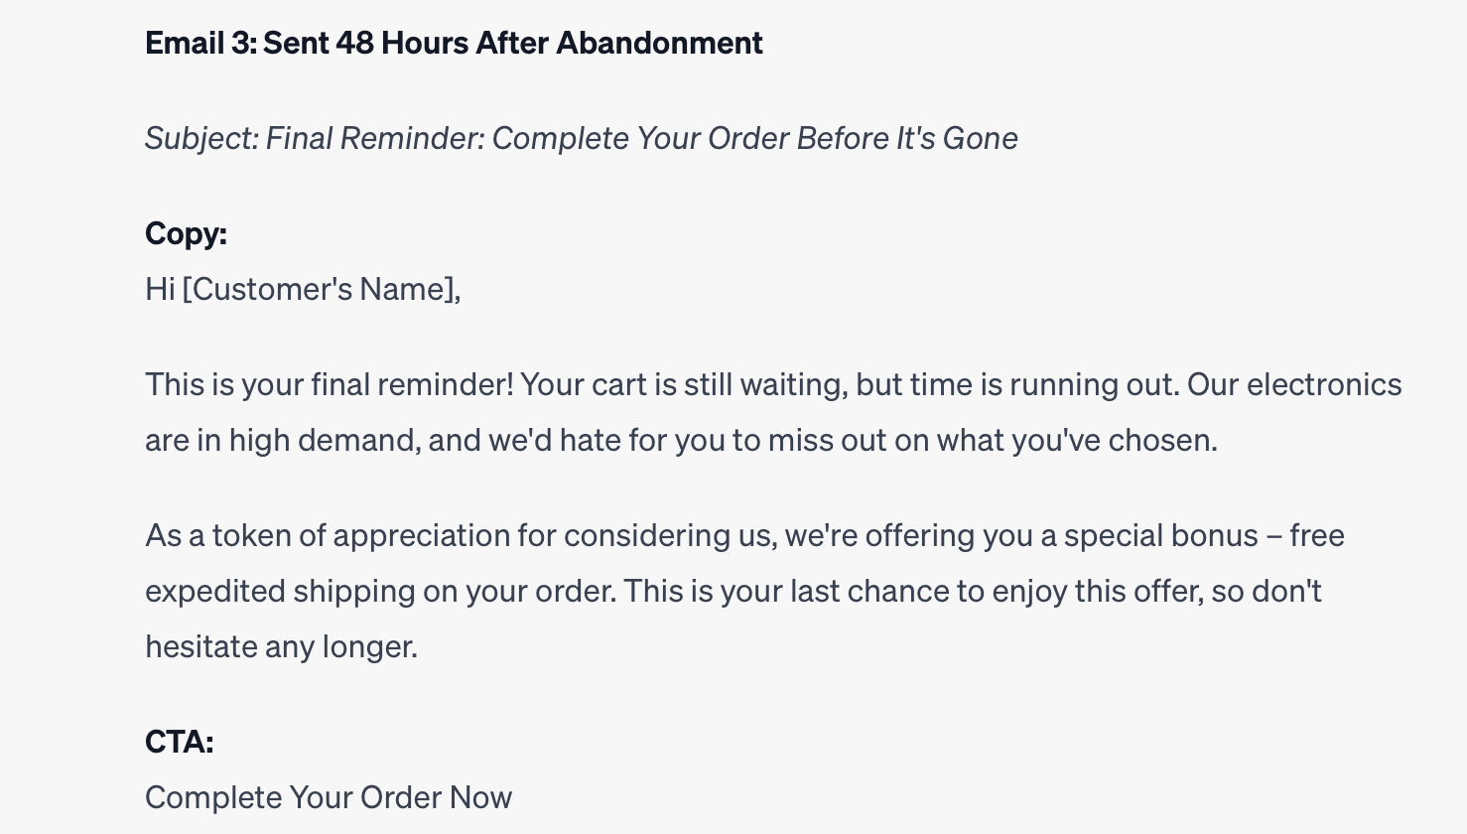Click the word "Abandonment" in the heading

pos(659,43)
